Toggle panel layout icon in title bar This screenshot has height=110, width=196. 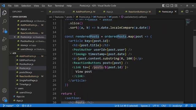(x=168, y=5)
